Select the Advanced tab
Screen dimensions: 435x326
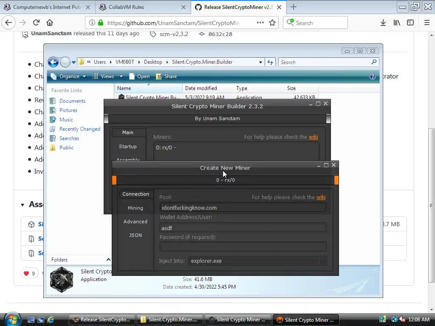pyautogui.click(x=136, y=222)
